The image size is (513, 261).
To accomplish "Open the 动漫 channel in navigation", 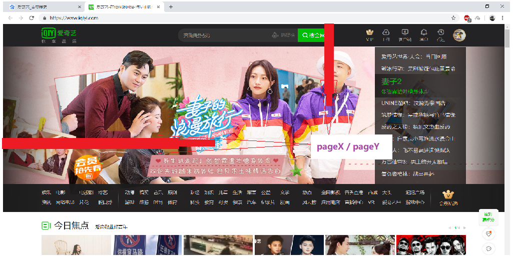I will (130, 192).
